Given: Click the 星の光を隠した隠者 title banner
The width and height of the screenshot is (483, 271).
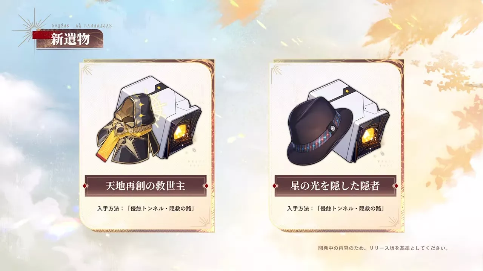Looking at the screenshot, I should click(335, 186).
